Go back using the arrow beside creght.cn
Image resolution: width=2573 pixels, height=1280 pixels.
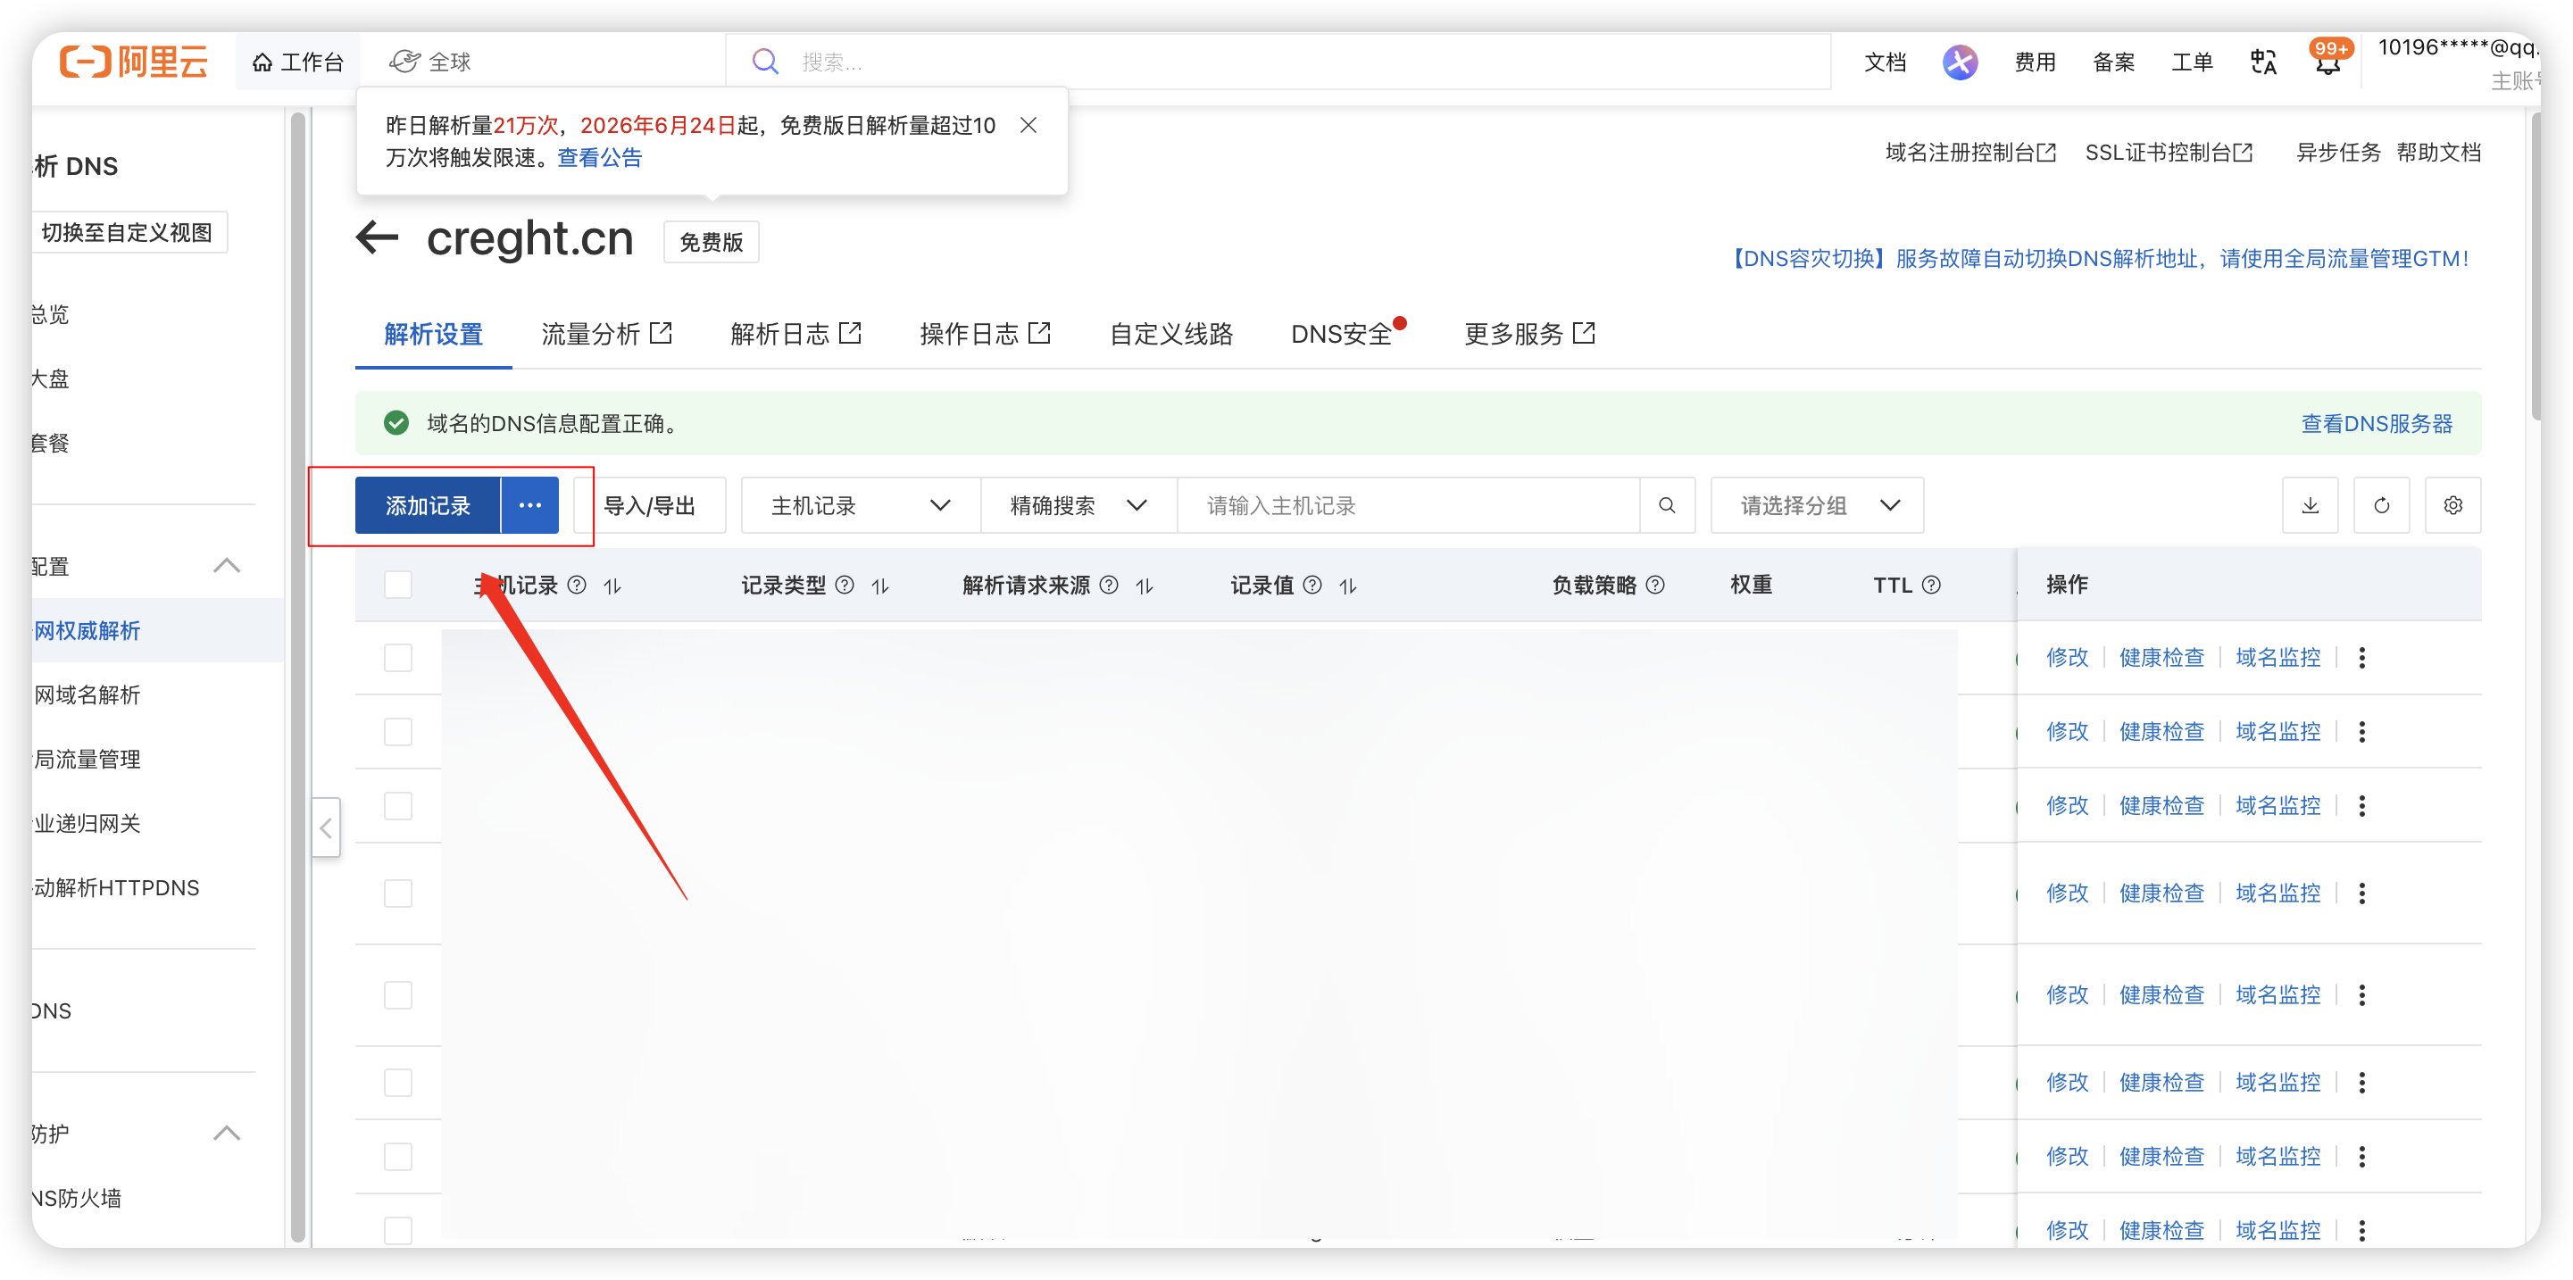coord(377,237)
